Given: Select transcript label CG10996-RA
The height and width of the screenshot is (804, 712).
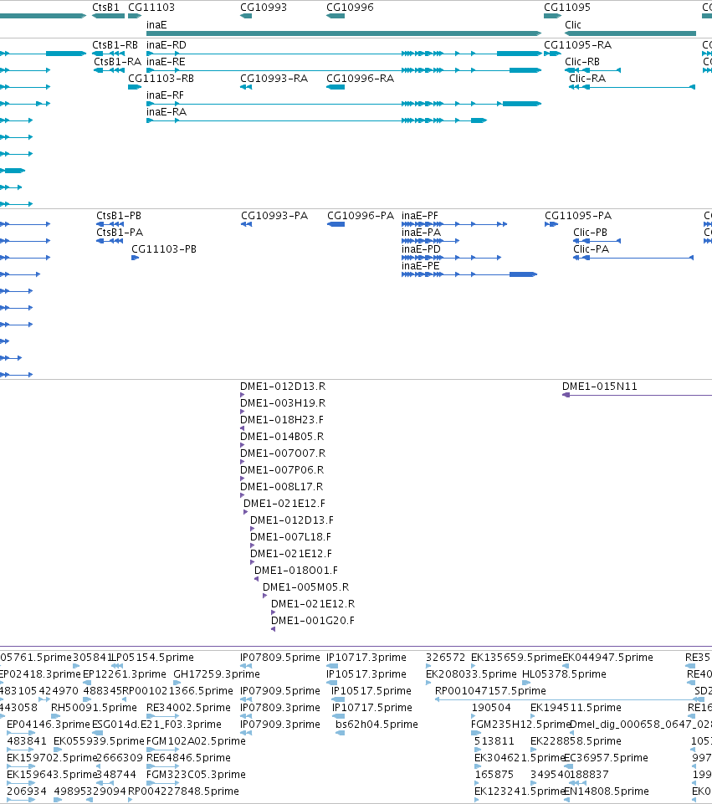Looking at the screenshot, I should (361, 79).
